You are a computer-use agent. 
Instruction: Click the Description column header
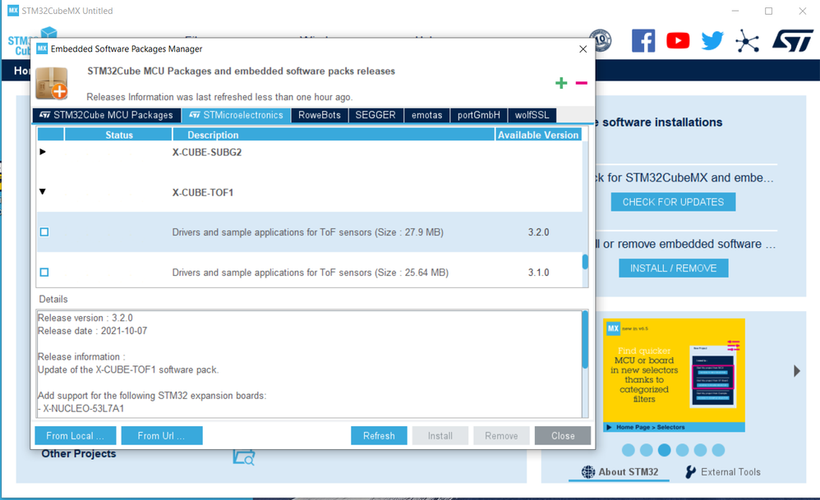click(x=334, y=135)
